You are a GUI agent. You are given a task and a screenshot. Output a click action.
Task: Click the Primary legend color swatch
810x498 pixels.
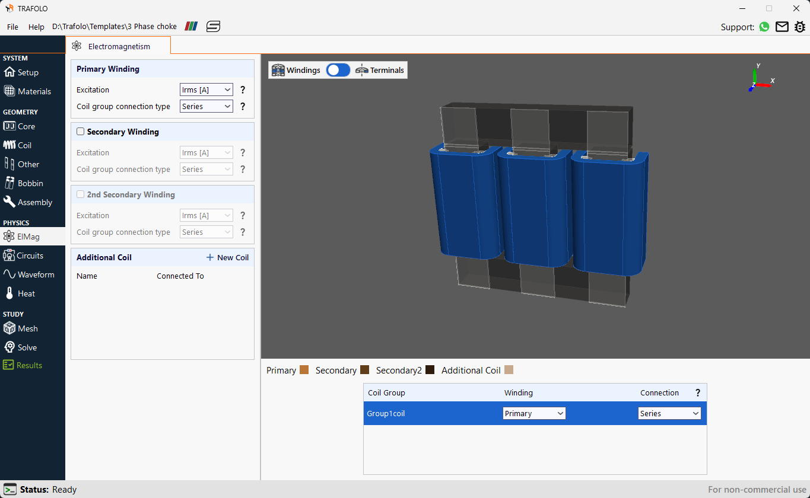pos(304,370)
